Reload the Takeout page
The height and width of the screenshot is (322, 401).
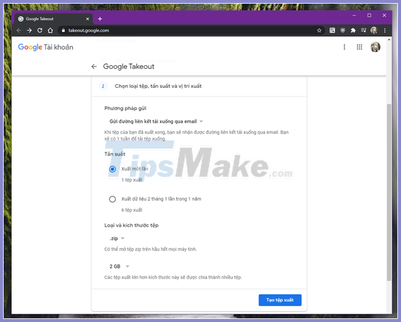click(40, 30)
